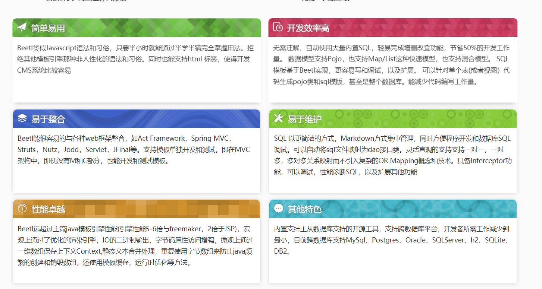Click the text line ending CMS系统比较容易

[x=44, y=70]
